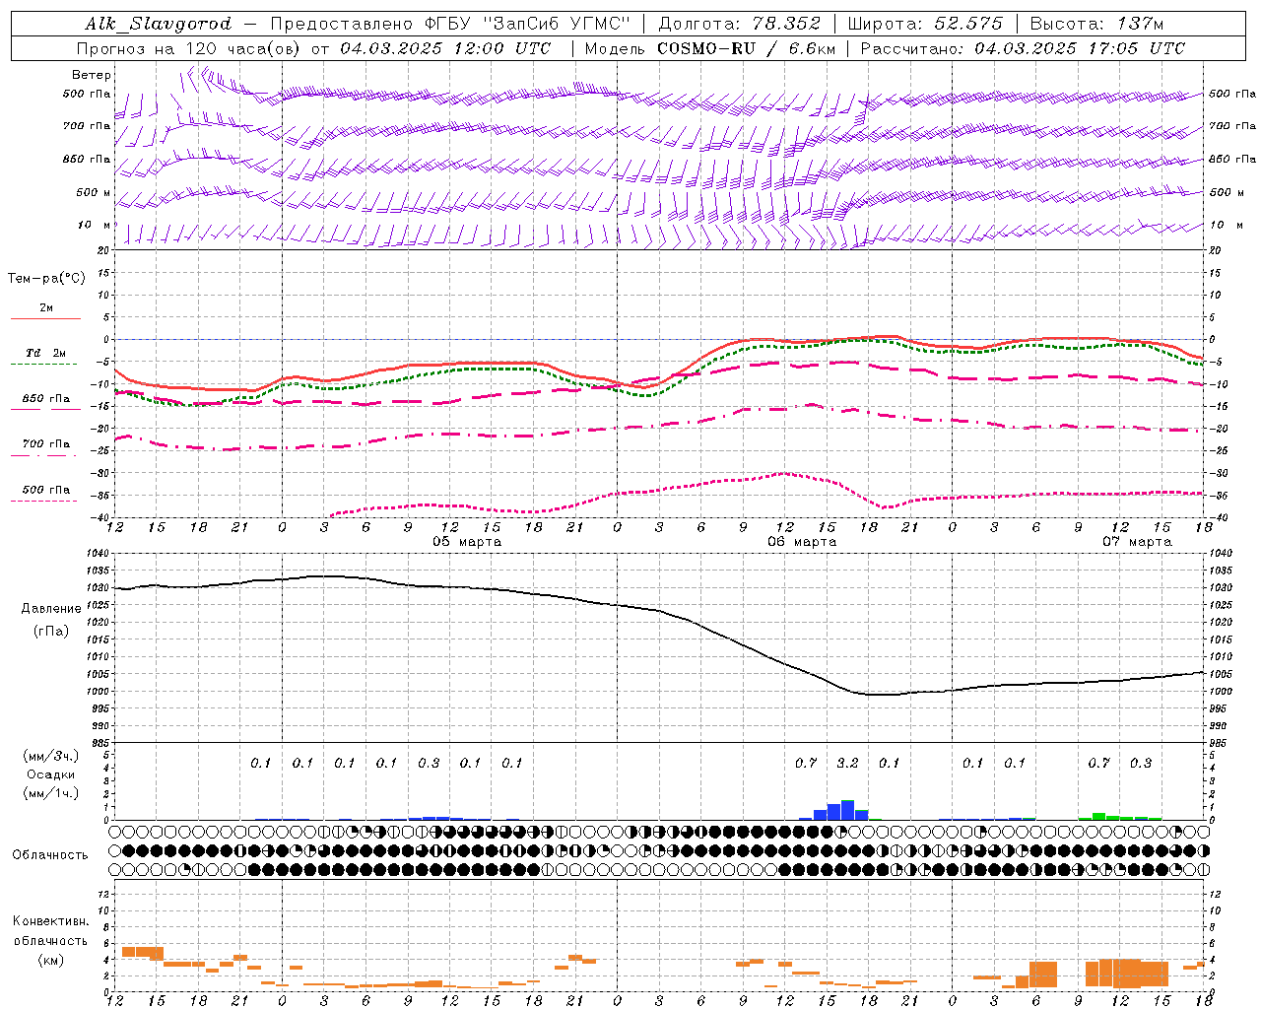Click the 'Конвективн.' convective cloud label

51,921
